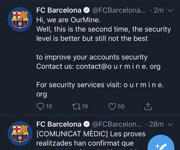Open FC Barcelona avatar on first tweet
The image size is (180, 150).
(x=20, y=19)
